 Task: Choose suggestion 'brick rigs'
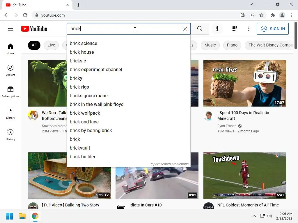(128, 87)
